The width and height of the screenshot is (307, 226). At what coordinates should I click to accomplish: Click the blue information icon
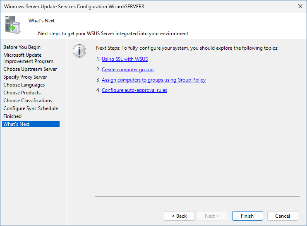(79, 51)
